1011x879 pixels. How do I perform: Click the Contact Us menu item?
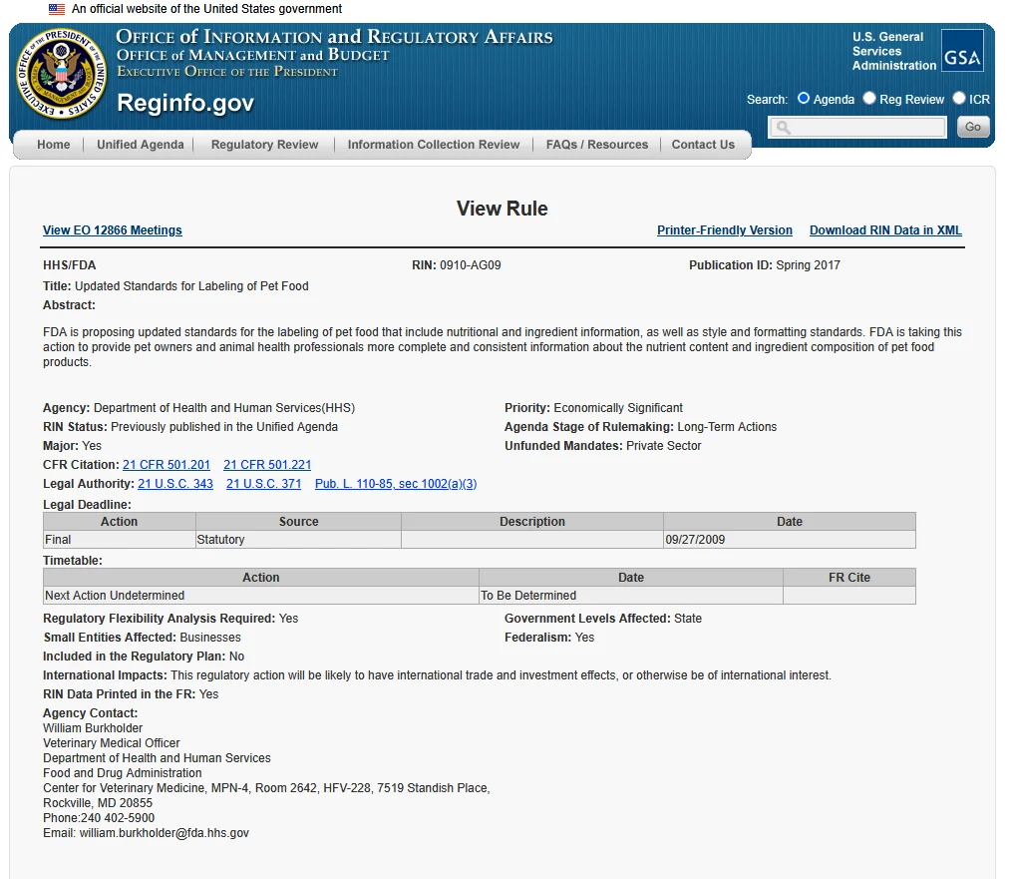coord(703,145)
